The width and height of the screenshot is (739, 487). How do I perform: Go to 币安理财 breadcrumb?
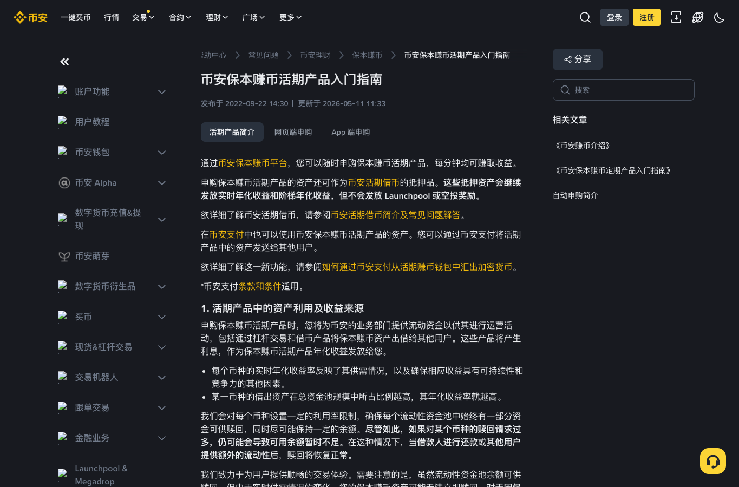tap(316, 55)
